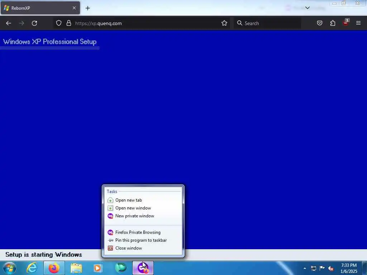Open Action Center flag icon
Screen dimensions: 367x275
322,268
